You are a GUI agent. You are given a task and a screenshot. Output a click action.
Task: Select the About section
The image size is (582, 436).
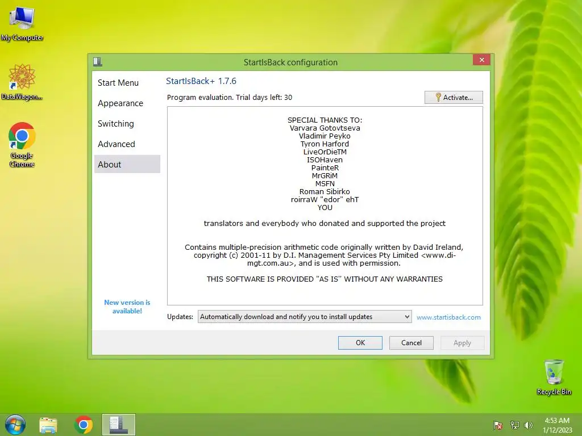pos(127,164)
